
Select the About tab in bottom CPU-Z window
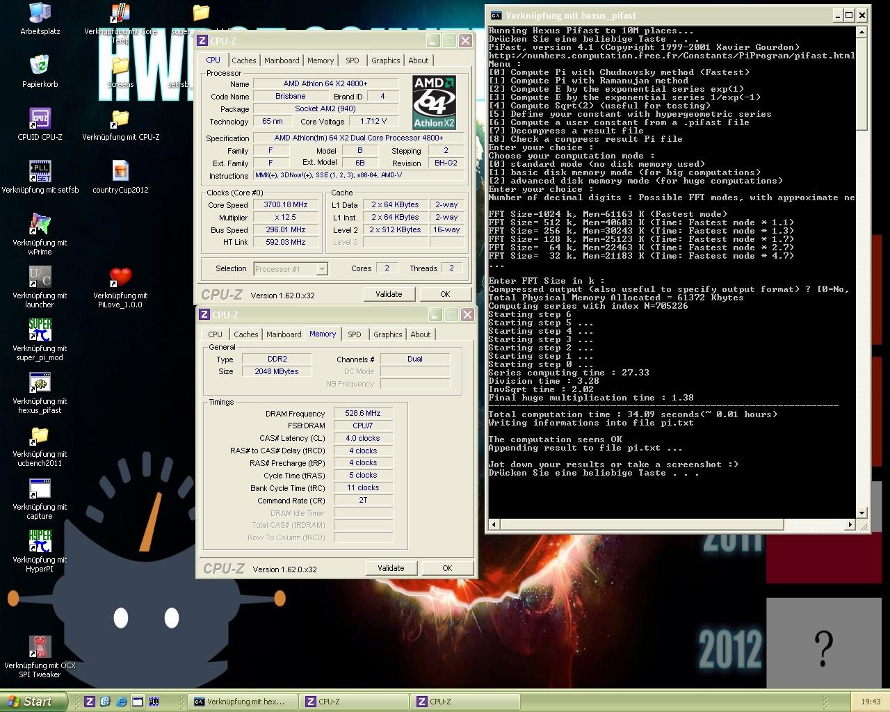pyautogui.click(x=421, y=334)
